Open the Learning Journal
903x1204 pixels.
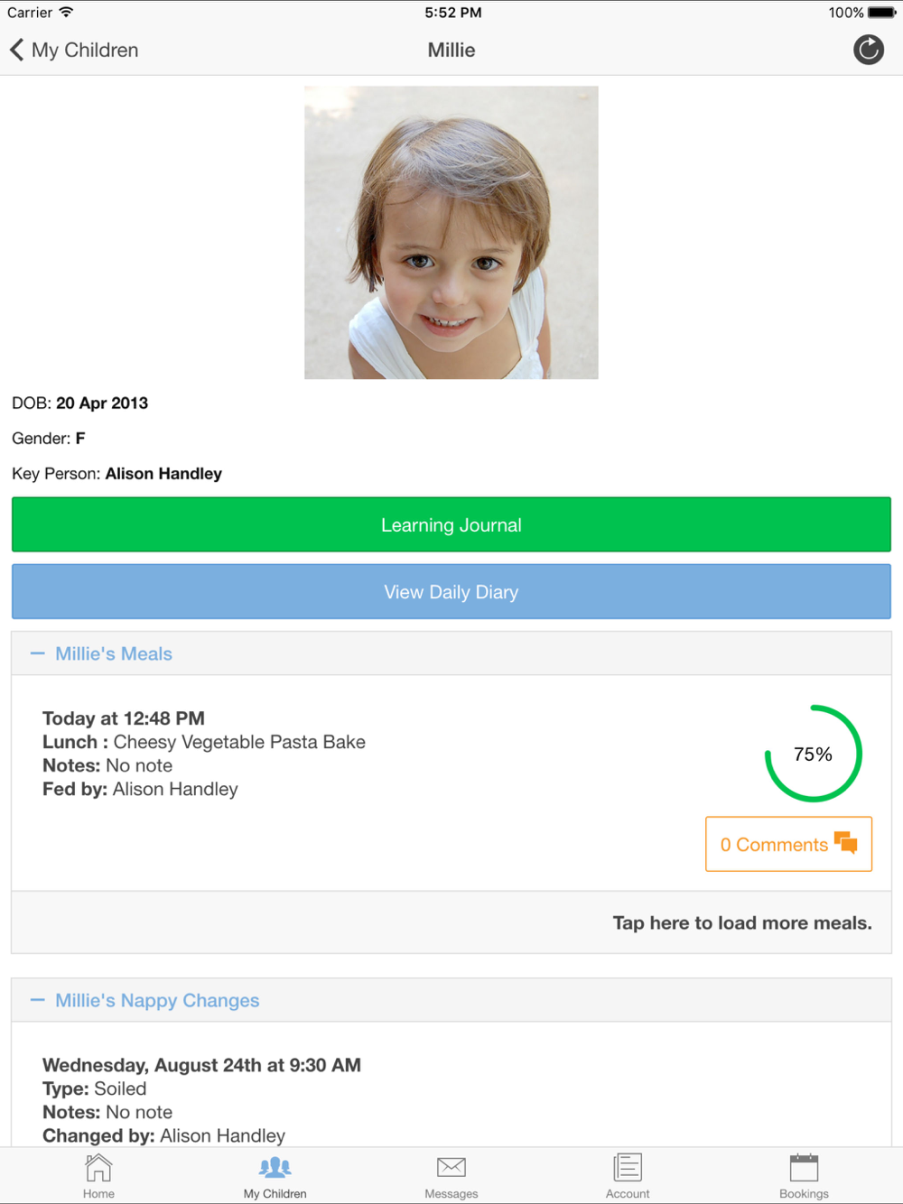pyautogui.click(x=451, y=524)
